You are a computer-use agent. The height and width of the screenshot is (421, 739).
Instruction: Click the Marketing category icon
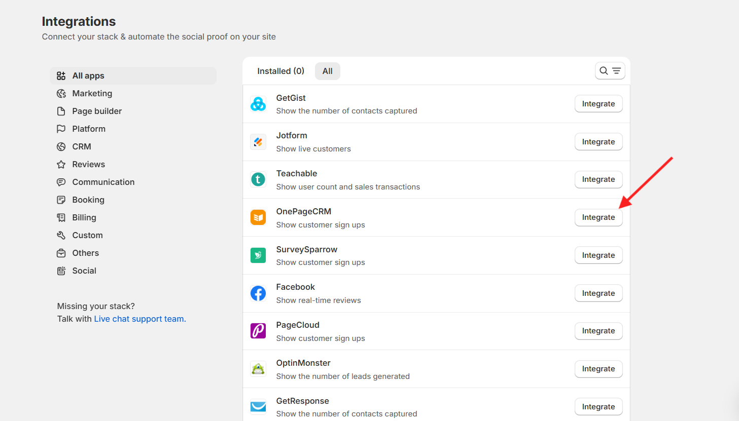[61, 94]
